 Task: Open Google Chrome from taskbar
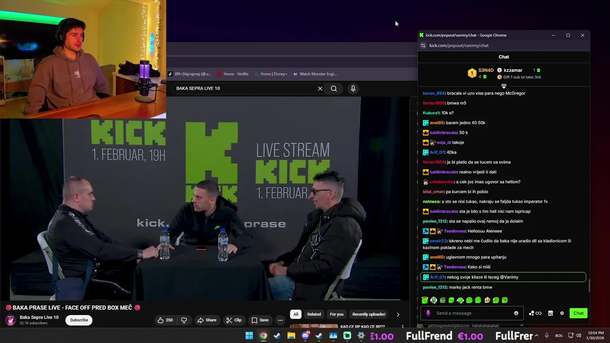[x=263, y=336]
